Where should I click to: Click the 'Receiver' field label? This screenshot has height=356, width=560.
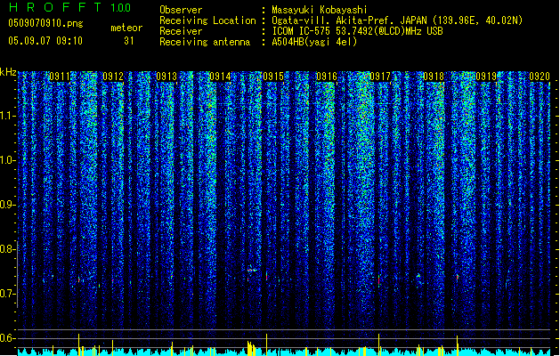point(181,31)
